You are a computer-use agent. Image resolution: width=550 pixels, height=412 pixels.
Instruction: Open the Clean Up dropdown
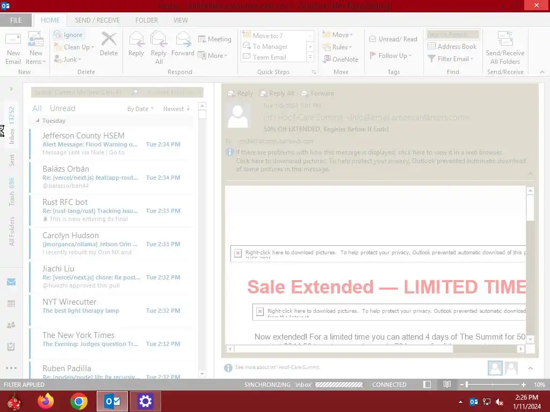74,47
